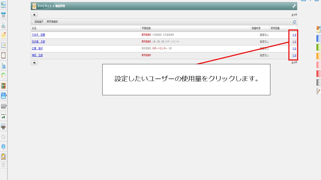
Task: Open user 六本木 昭男
Action: 38,35
